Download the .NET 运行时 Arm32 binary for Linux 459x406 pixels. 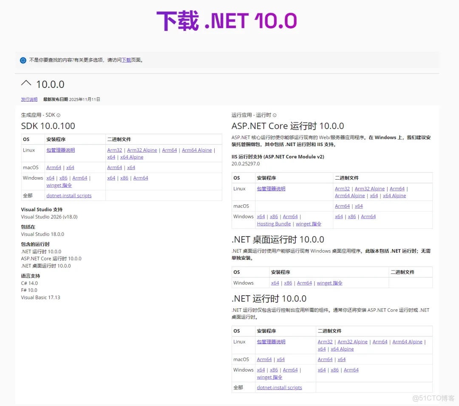(325, 341)
